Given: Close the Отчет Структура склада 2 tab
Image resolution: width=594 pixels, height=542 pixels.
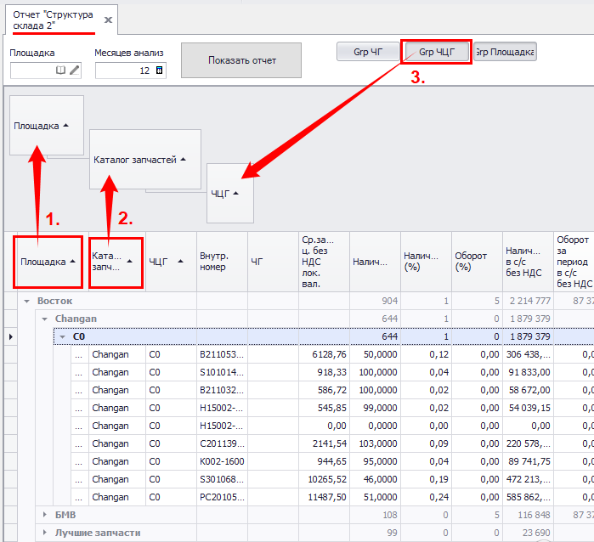Looking at the screenshot, I should point(108,20).
